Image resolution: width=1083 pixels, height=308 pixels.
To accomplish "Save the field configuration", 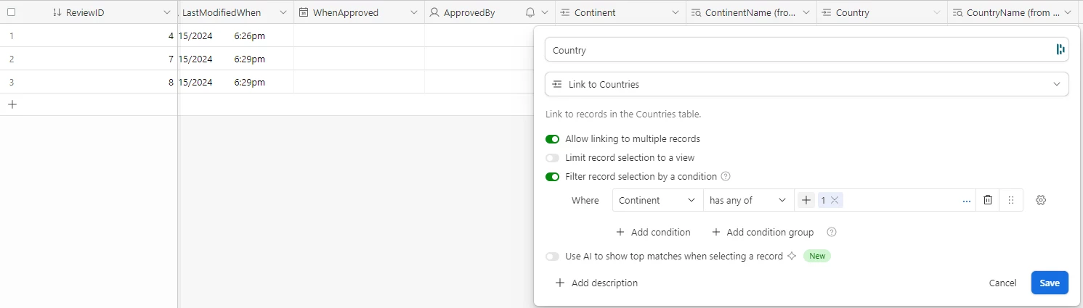I will [x=1049, y=283].
